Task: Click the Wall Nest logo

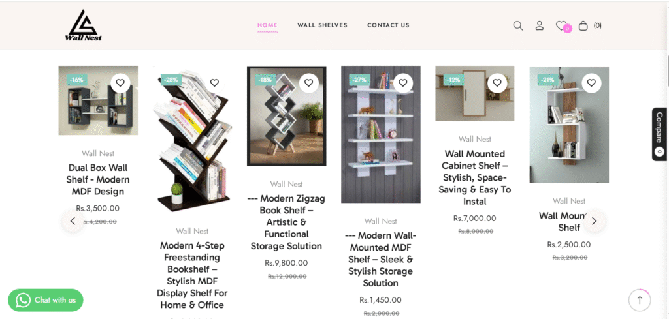Action: [x=84, y=25]
